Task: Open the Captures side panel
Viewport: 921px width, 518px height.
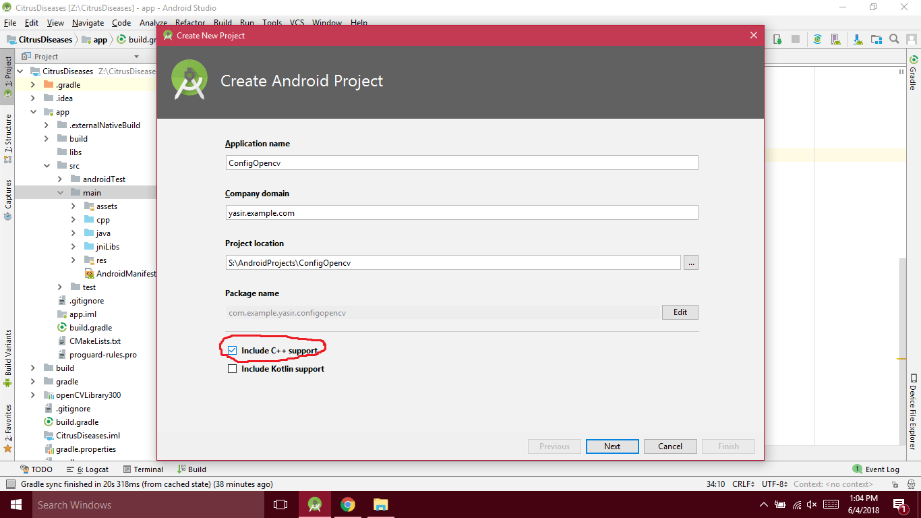Action: [7, 200]
